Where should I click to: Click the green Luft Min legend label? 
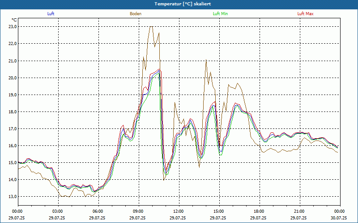click(x=220, y=14)
